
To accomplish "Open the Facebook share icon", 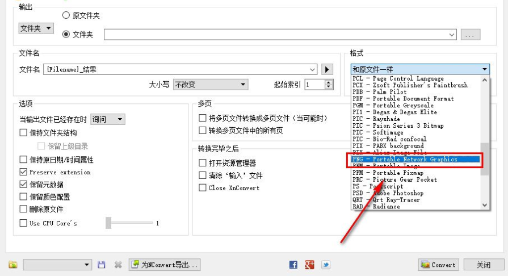I will coord(293,265).
